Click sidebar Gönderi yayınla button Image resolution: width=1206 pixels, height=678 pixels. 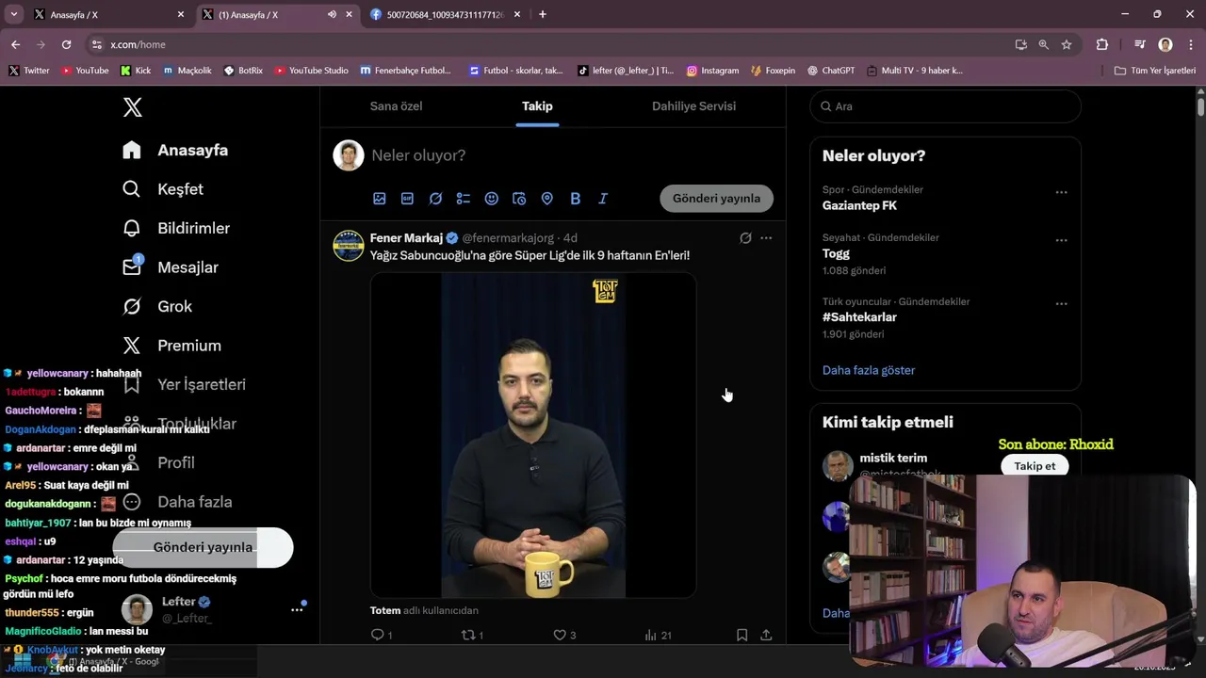click(x=203, y=547)
